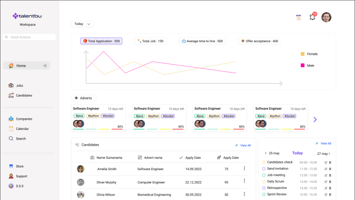The width and height of the screenshot is (355, 200).
Task: Check the Sprint Review task checkbox
Action: coord(264,194)
